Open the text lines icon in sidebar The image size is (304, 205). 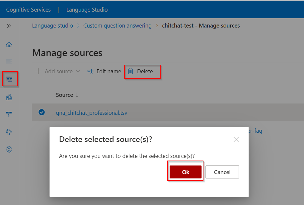click(9, 61)
